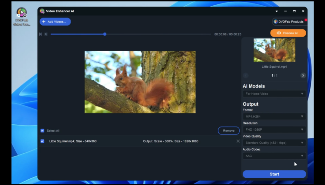Open the main menu arrow icon in titlebar
325x185 pixels.
coord(277,11)
